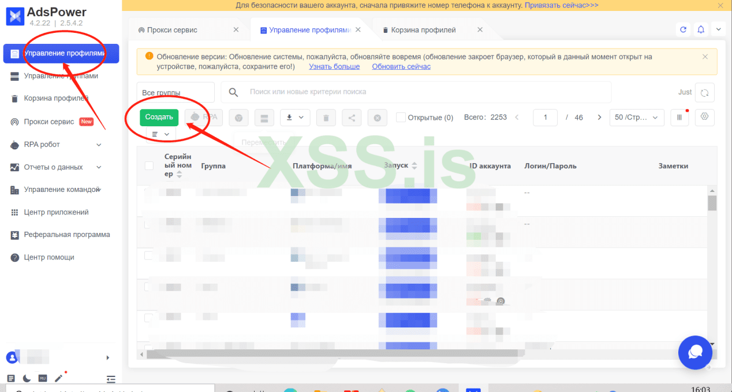This screenshot has height=392, width=732.
Task: Expand the Управление командой submenu
Action: point(99,190)
